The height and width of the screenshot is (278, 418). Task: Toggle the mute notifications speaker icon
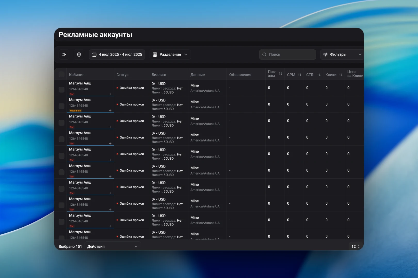click(x=64, y=55)
